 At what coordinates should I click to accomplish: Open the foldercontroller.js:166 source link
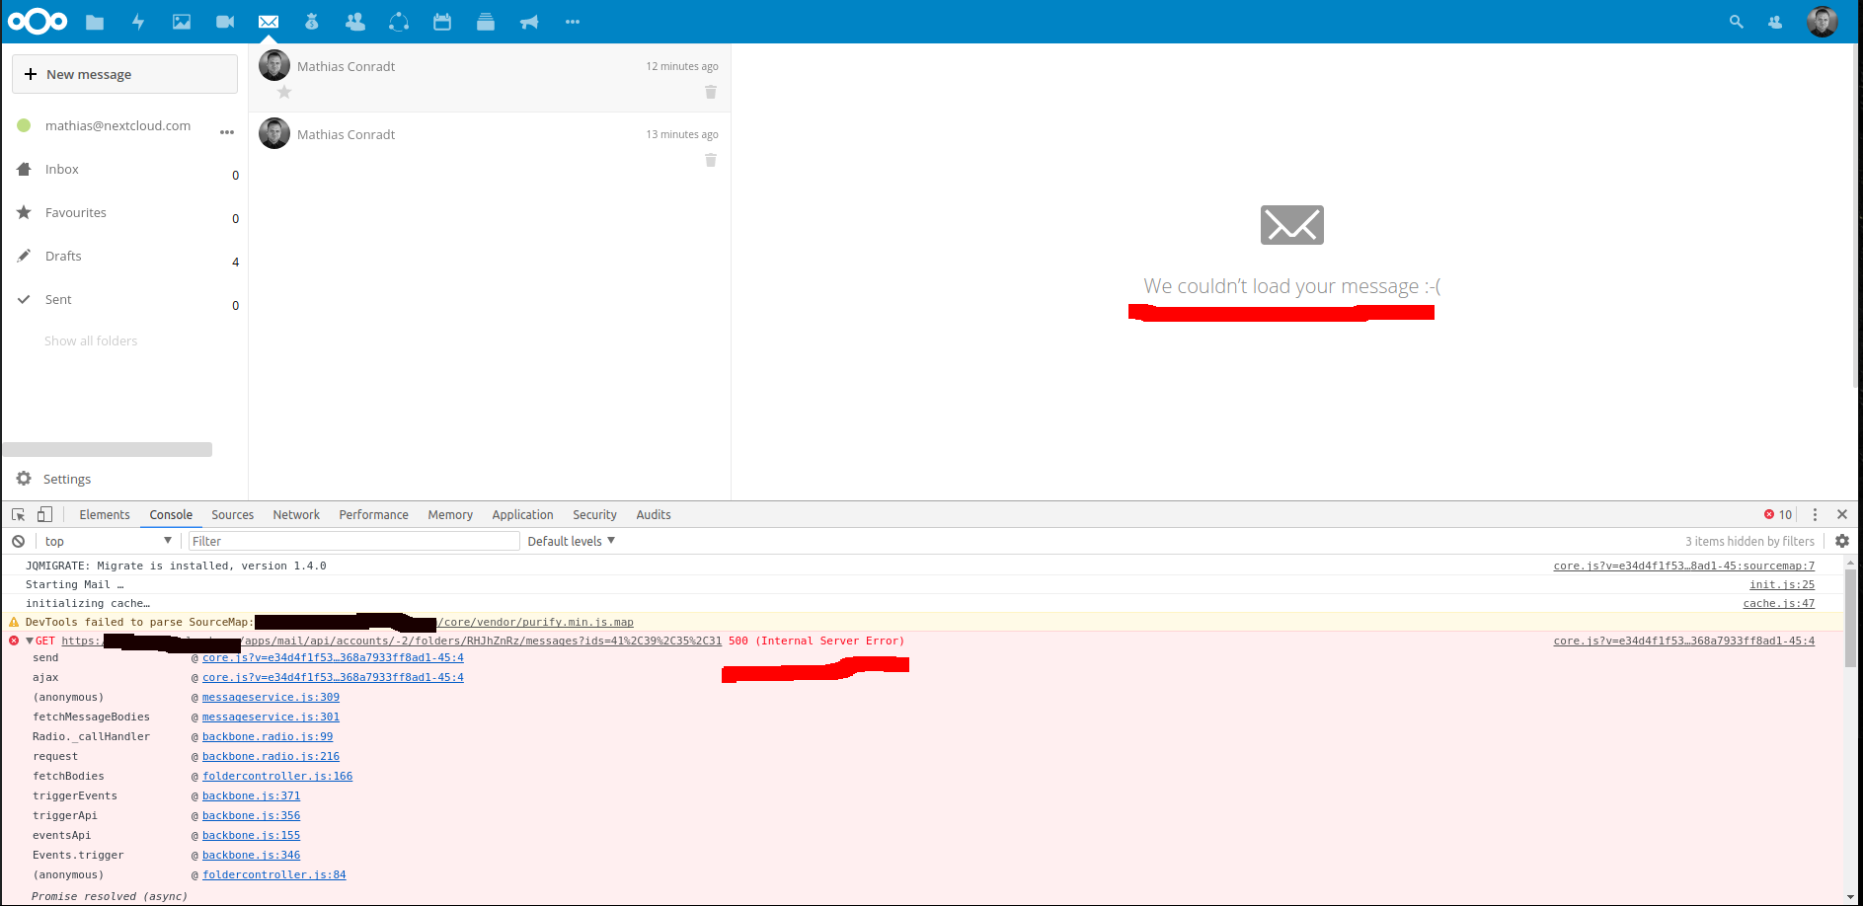[277, 777]
